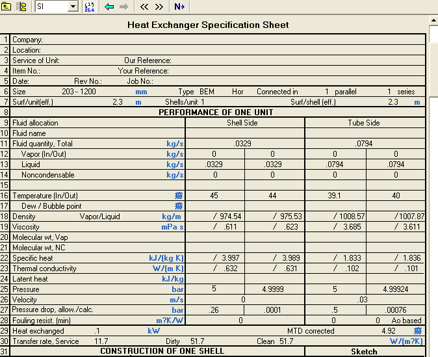Click the Latent heat label
This screenshot has height=357, width=438.
tap(30, 279)
